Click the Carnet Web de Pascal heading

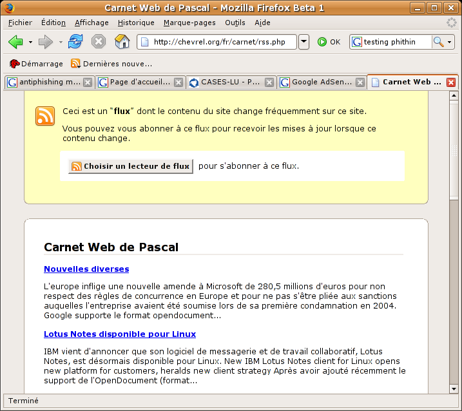tap(111, 247)
